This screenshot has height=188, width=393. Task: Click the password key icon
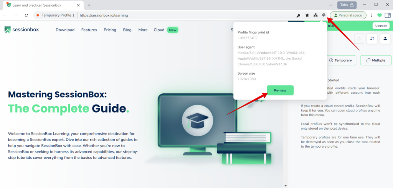298,15
